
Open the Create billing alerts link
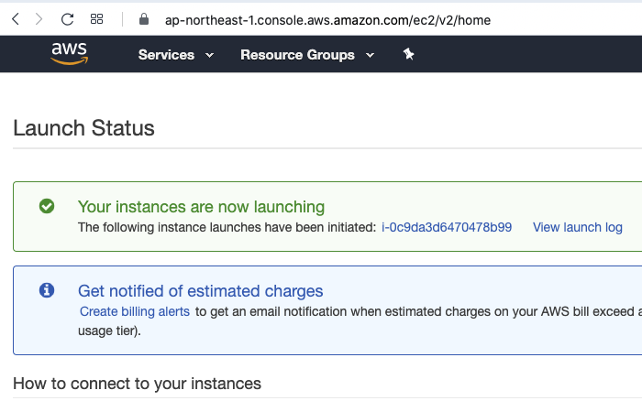click(135, 311)
